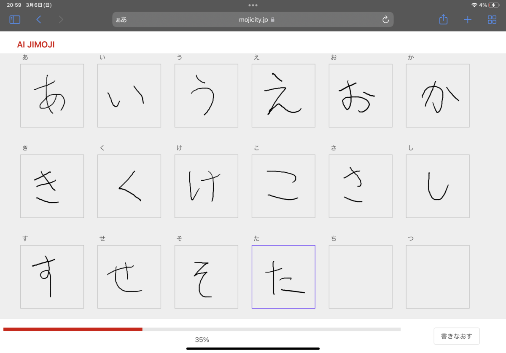Select the handwritten し cell
506x353 pixels.
coord(438,186)
